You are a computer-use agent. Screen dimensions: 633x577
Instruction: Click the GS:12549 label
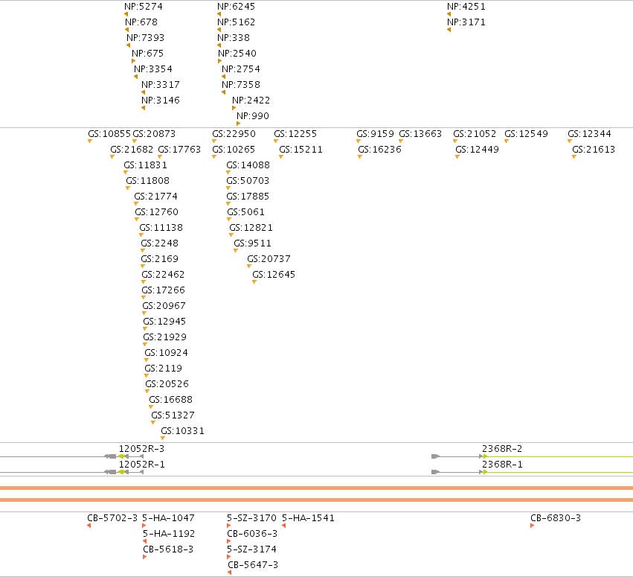(527, 134)
